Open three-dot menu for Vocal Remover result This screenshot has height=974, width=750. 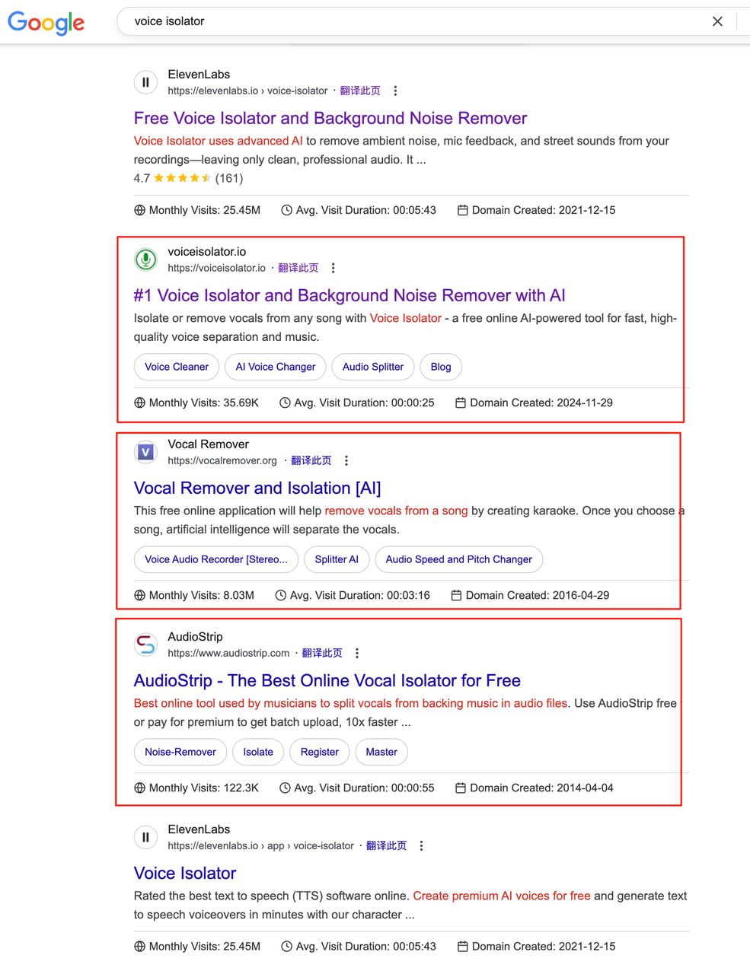[346, 460]
